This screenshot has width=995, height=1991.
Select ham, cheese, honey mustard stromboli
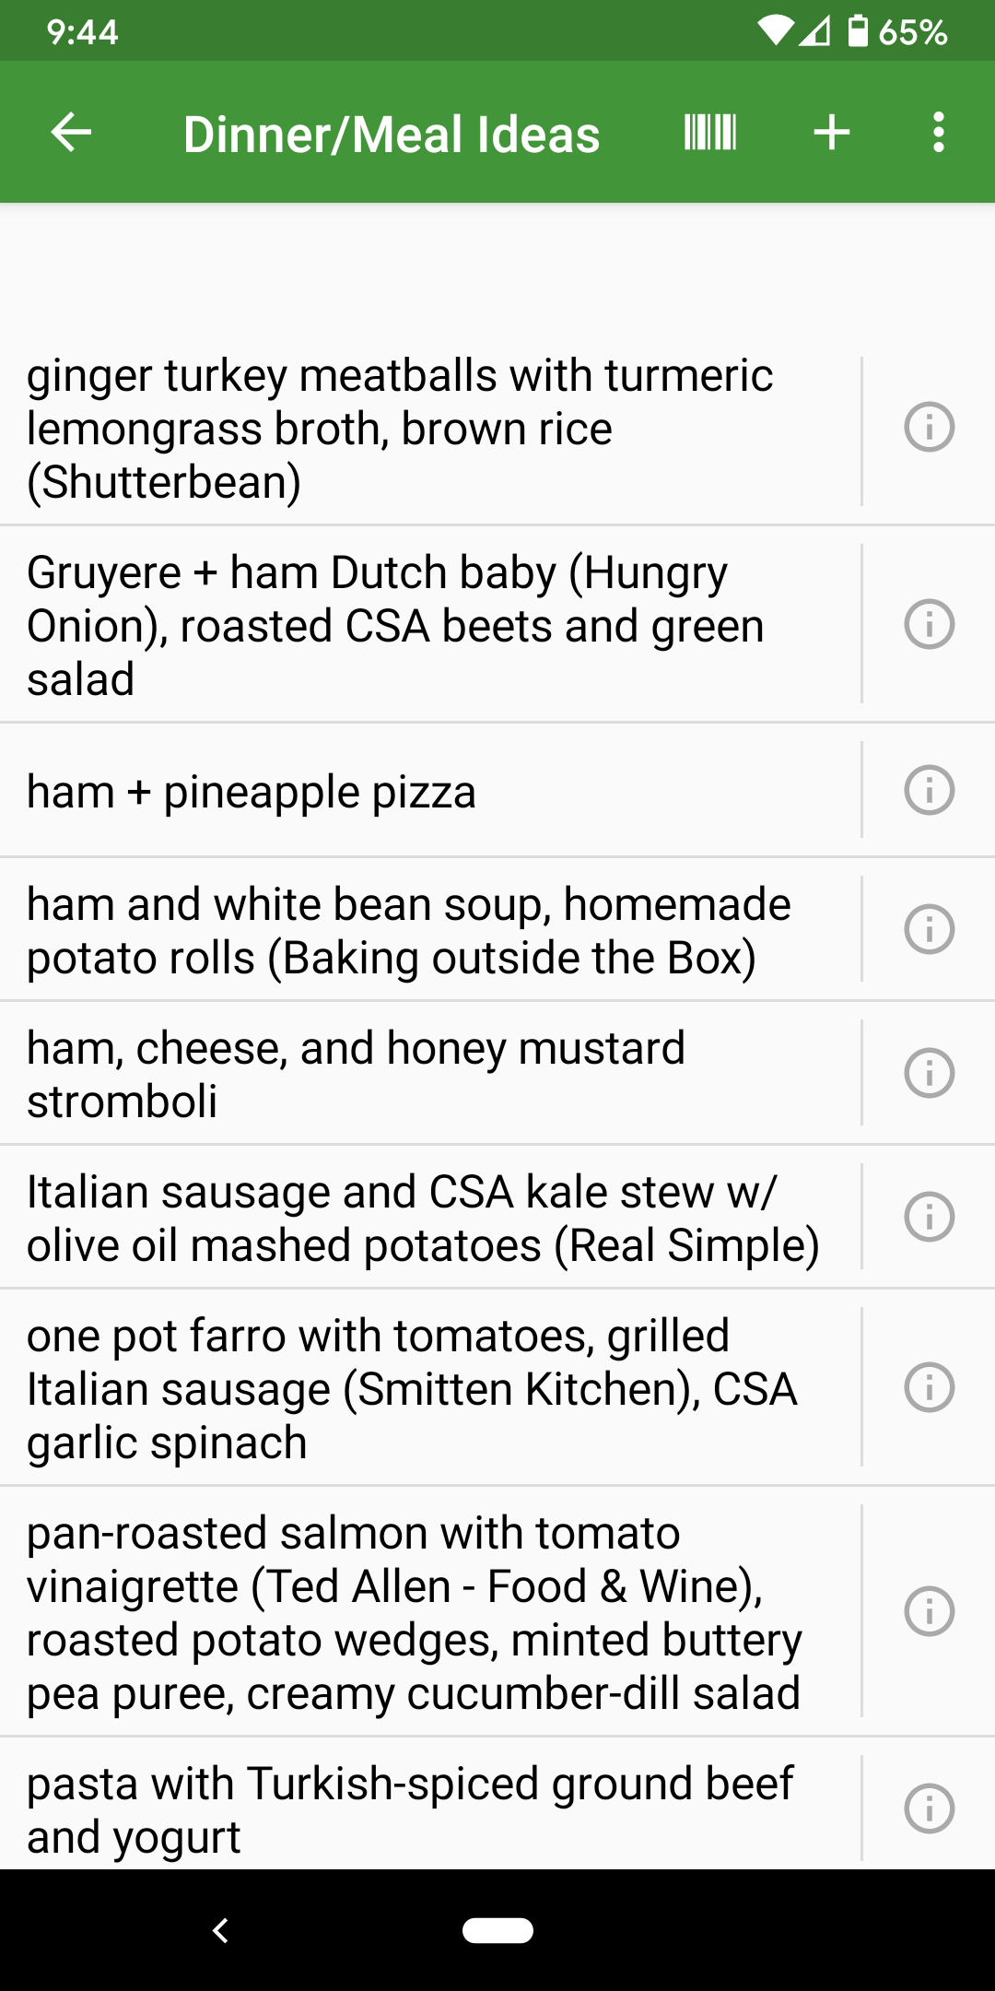(x=424, y=1074)
